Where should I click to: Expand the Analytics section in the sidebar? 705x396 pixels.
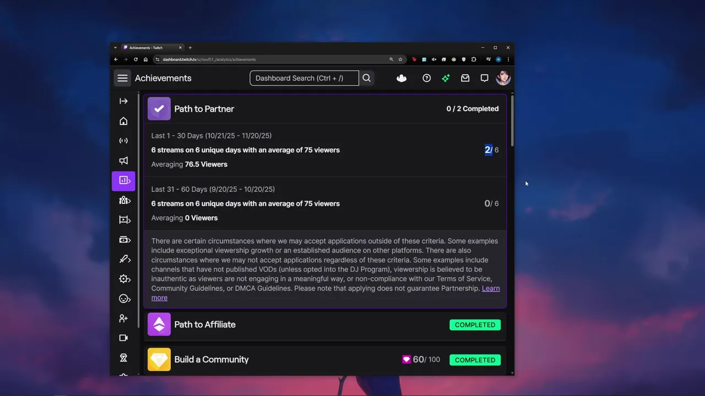(x=123, y=180)
